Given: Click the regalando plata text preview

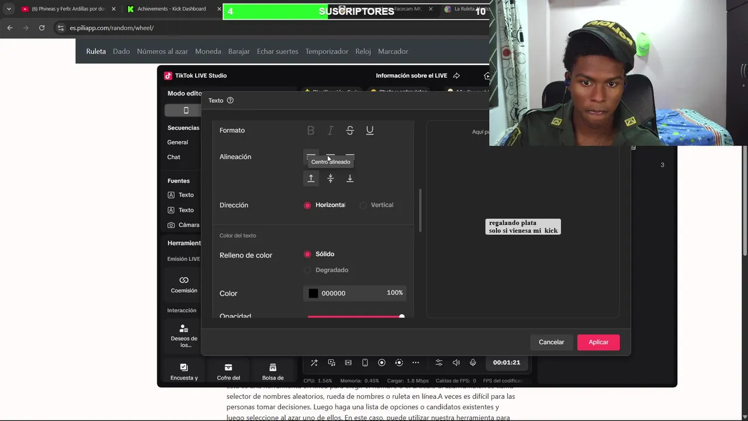Looking at the screenshot, I should pyautogui.click(x=523, y=227).
